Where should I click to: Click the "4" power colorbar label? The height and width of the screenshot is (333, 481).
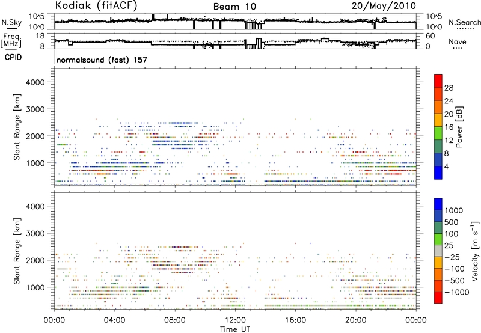446,166
